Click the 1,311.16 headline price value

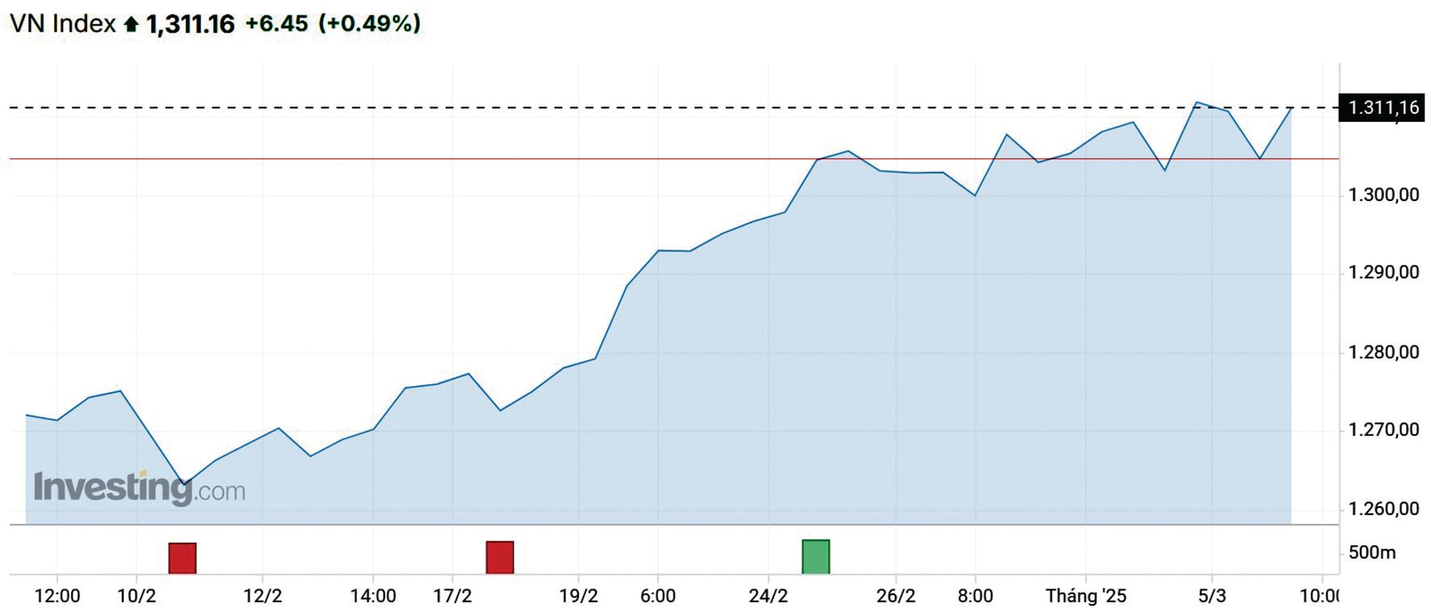191,24
